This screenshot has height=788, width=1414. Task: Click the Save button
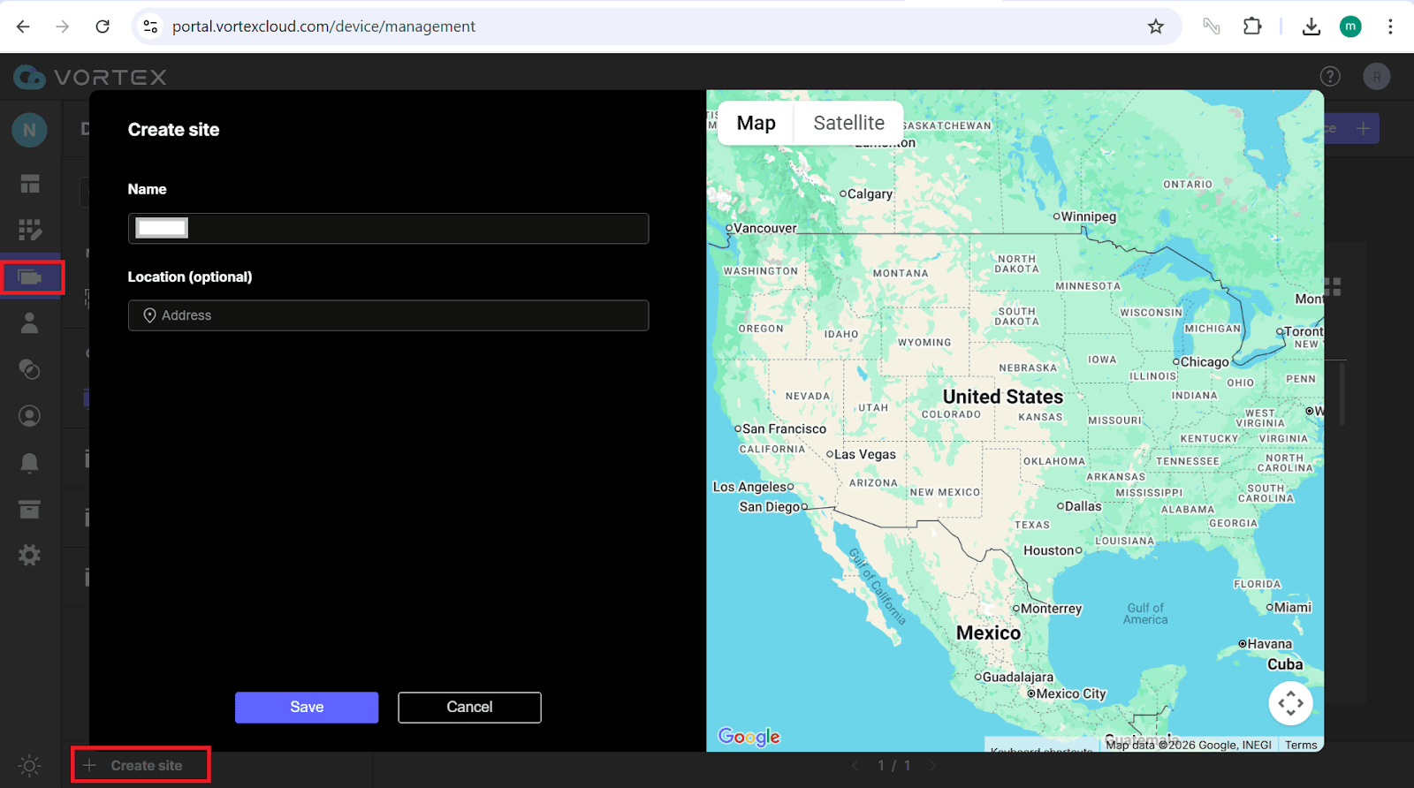pyautogui.click(x=307, y=707)
